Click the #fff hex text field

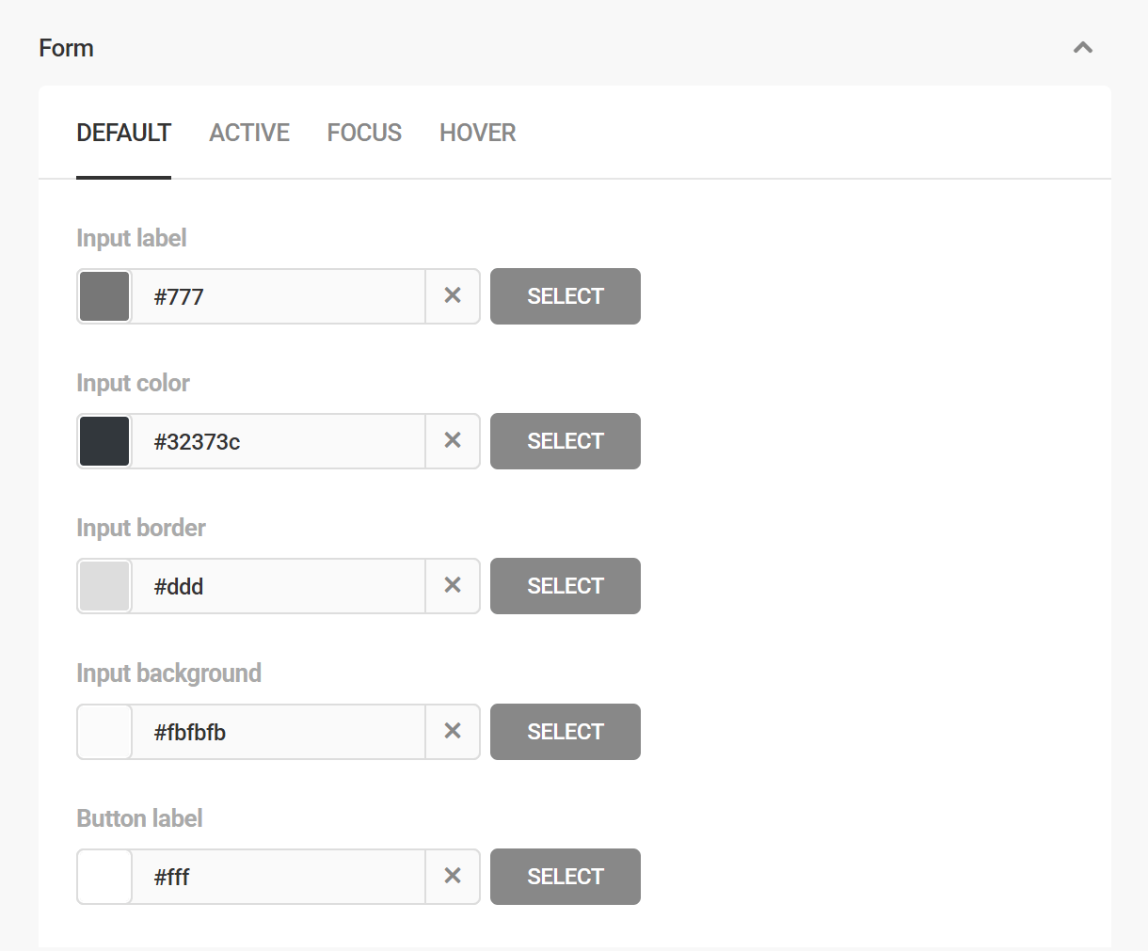click(x=278, y=877)
